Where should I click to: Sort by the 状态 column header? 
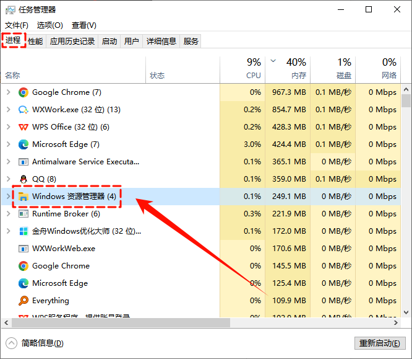point(183,70)
